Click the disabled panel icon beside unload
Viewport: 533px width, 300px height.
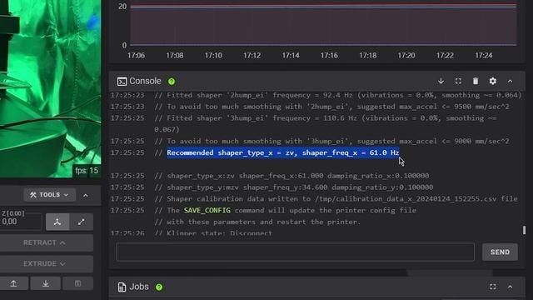pyautogui.click(x=77, y=283)
